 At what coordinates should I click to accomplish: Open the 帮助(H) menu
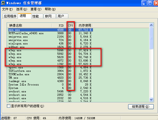coord(50,9)
